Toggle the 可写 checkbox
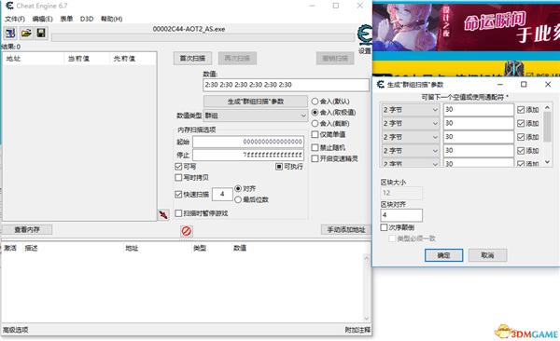The height and width of the screenshot is (341, 560). 186,167
